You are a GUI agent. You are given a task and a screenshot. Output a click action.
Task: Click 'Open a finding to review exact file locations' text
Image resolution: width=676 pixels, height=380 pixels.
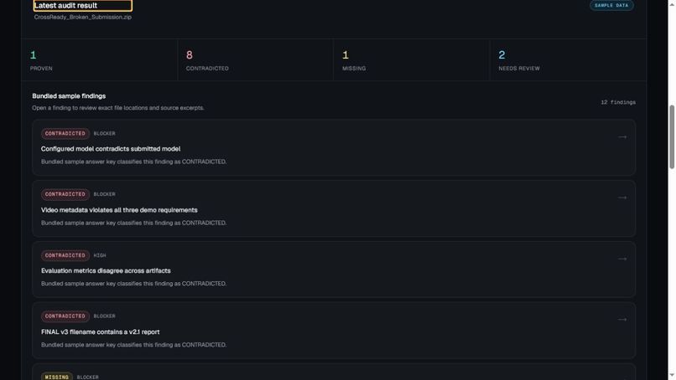tap(118, 108)
